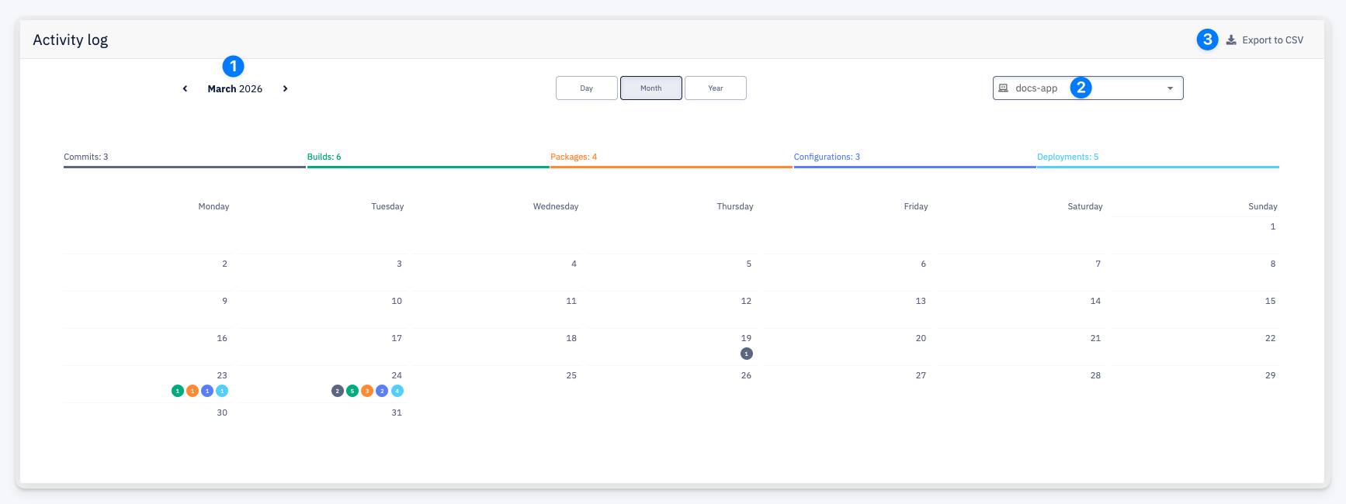
Task: Select March 6 in the calendar
Action: point(924,264)
